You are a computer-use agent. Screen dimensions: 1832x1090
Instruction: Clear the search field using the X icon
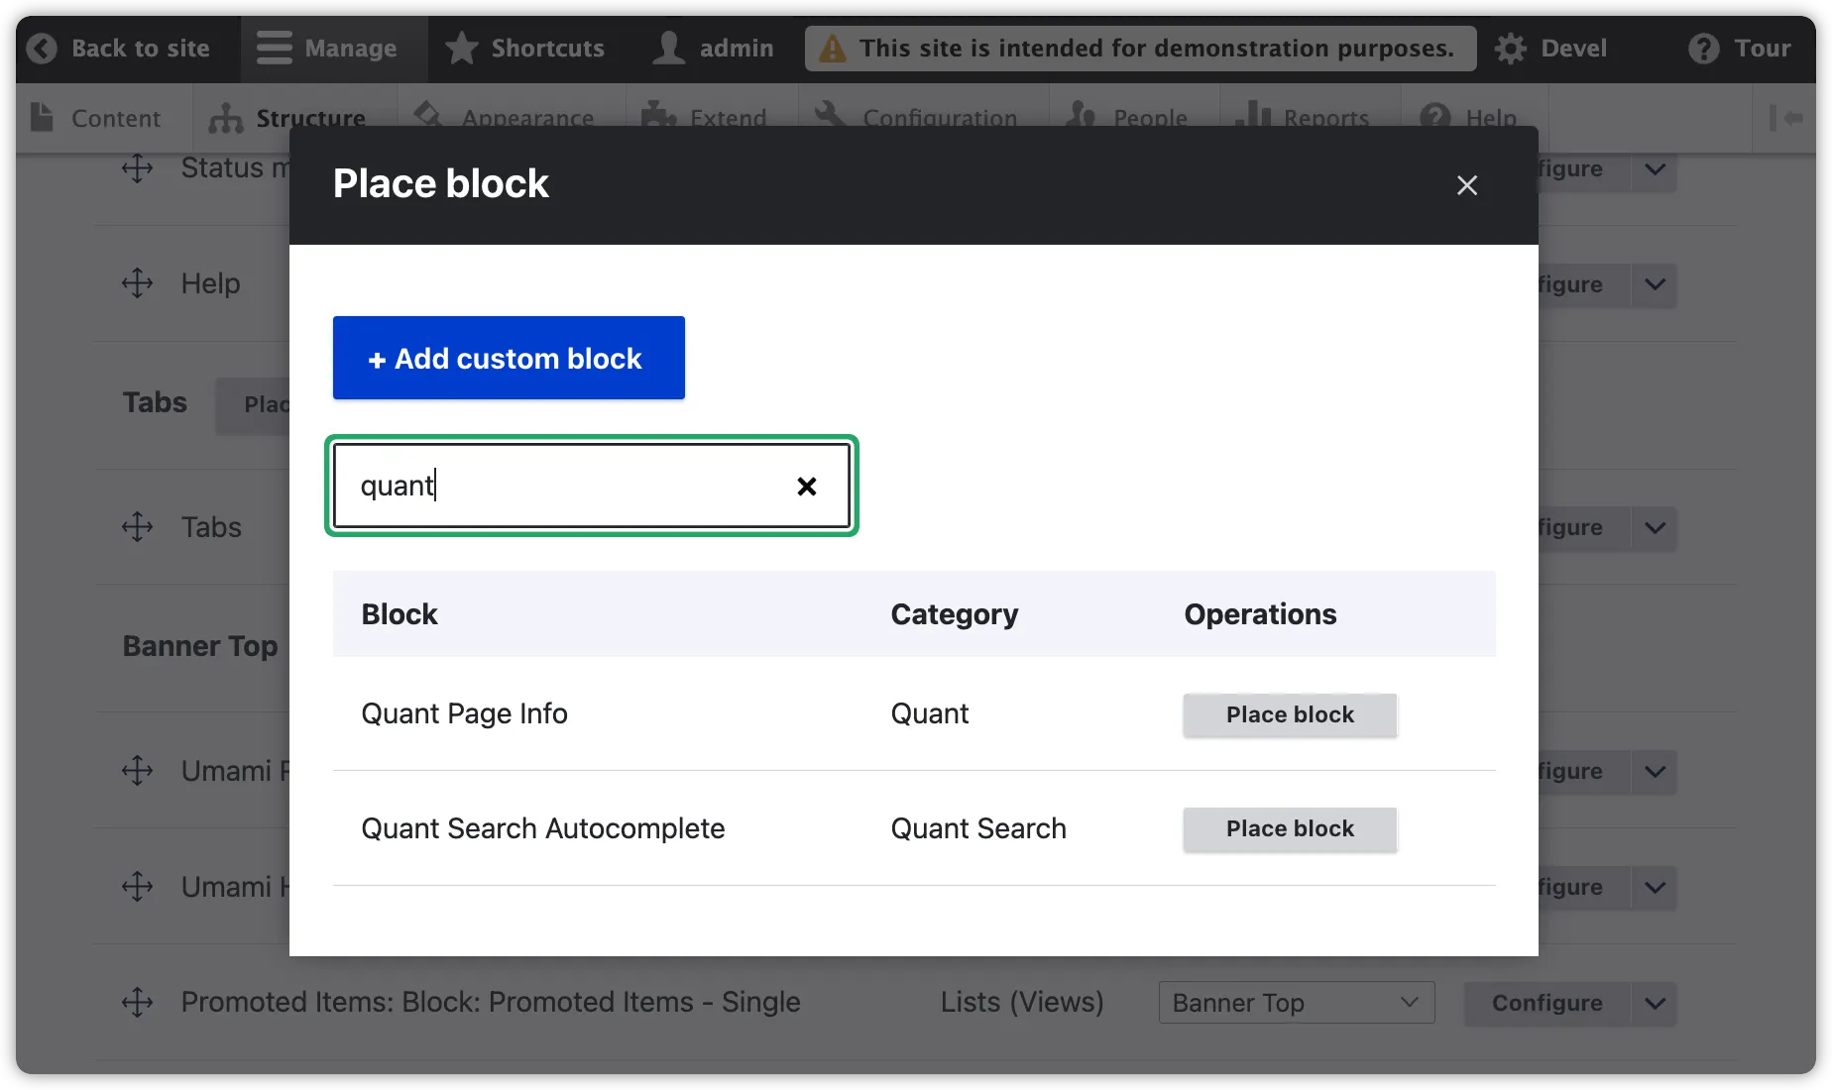coord(805,486)
